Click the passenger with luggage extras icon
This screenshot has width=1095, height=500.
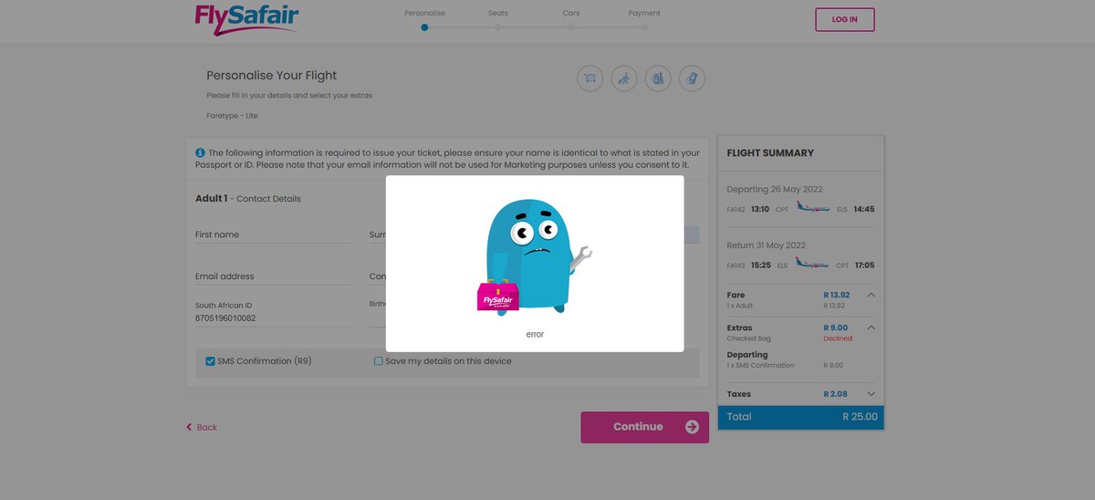pyautogui.click(x=624, y=78)
